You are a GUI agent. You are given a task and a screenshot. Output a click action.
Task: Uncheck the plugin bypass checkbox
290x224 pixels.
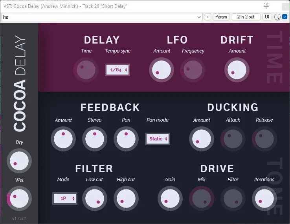pyautogui.click(x=285, y=17)
